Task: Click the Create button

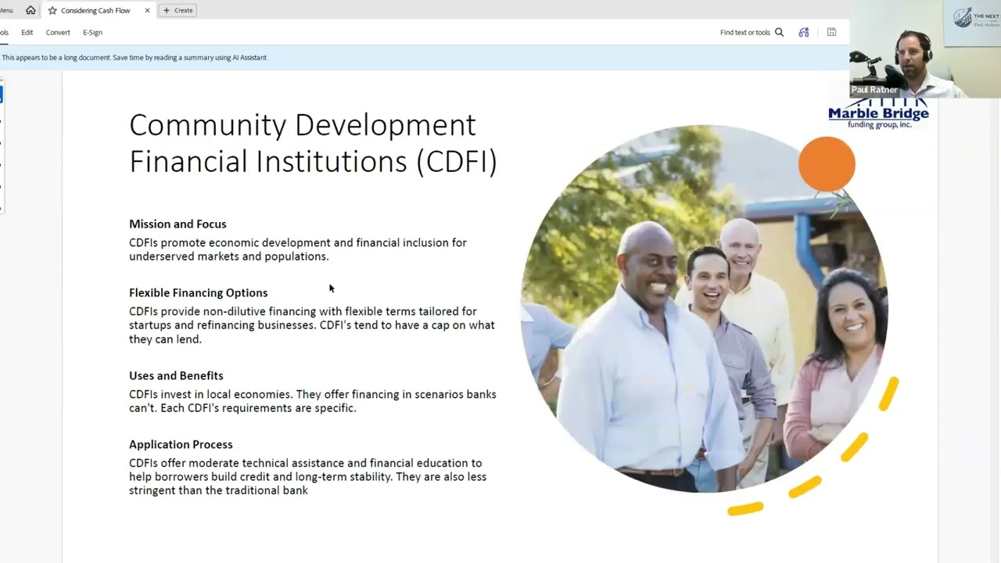Action: pyautogui.click(x=178, y=10)
